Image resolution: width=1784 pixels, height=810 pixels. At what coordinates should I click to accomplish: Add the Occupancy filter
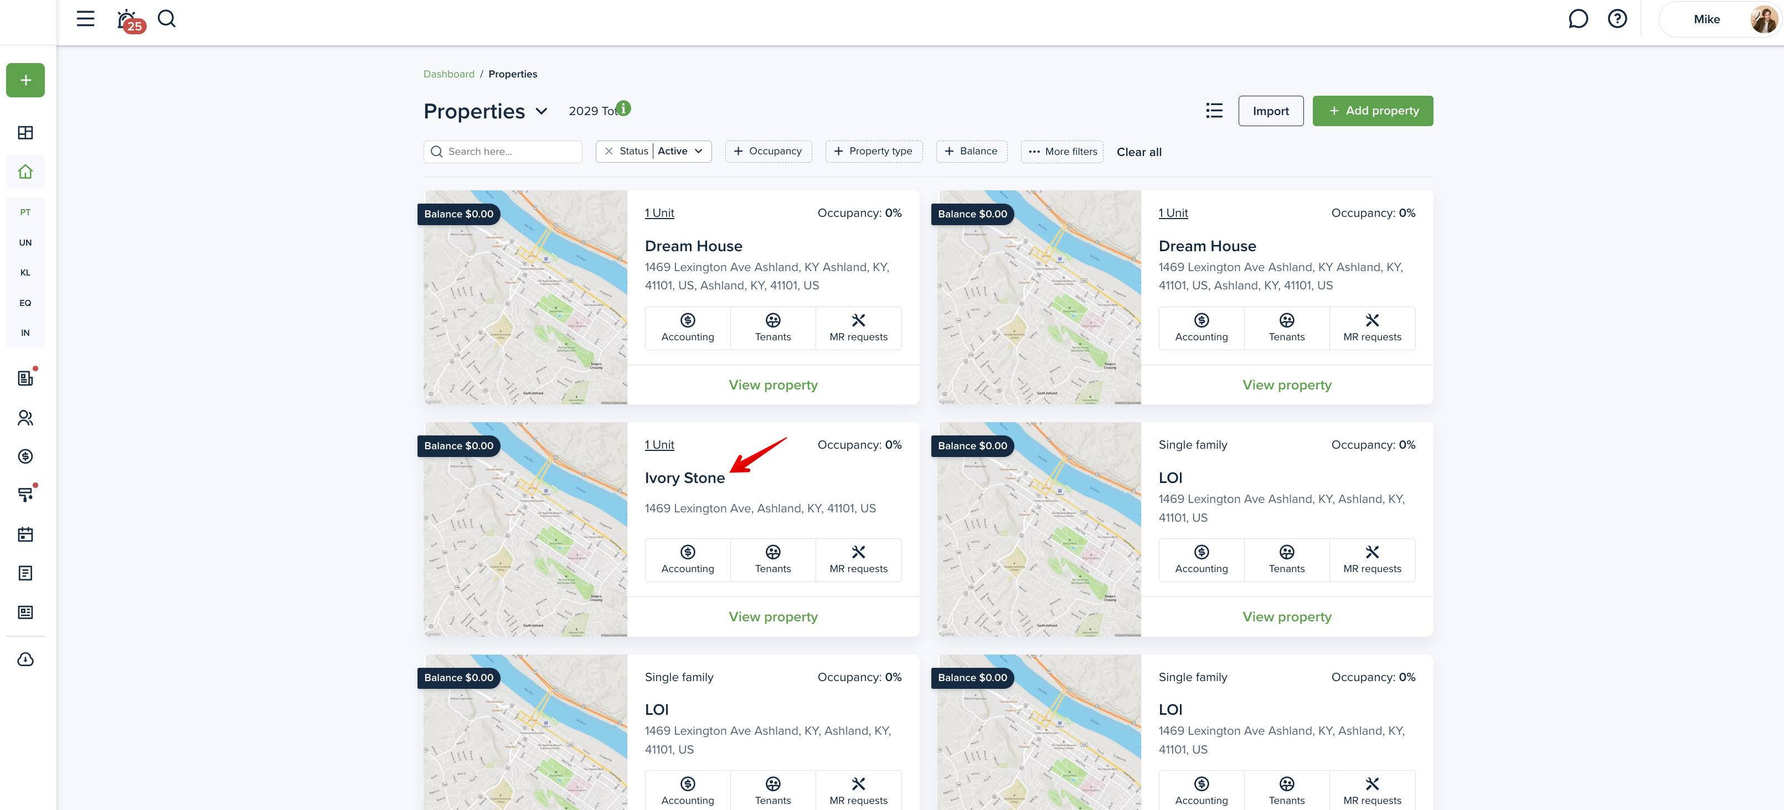[x=768, y=151]
